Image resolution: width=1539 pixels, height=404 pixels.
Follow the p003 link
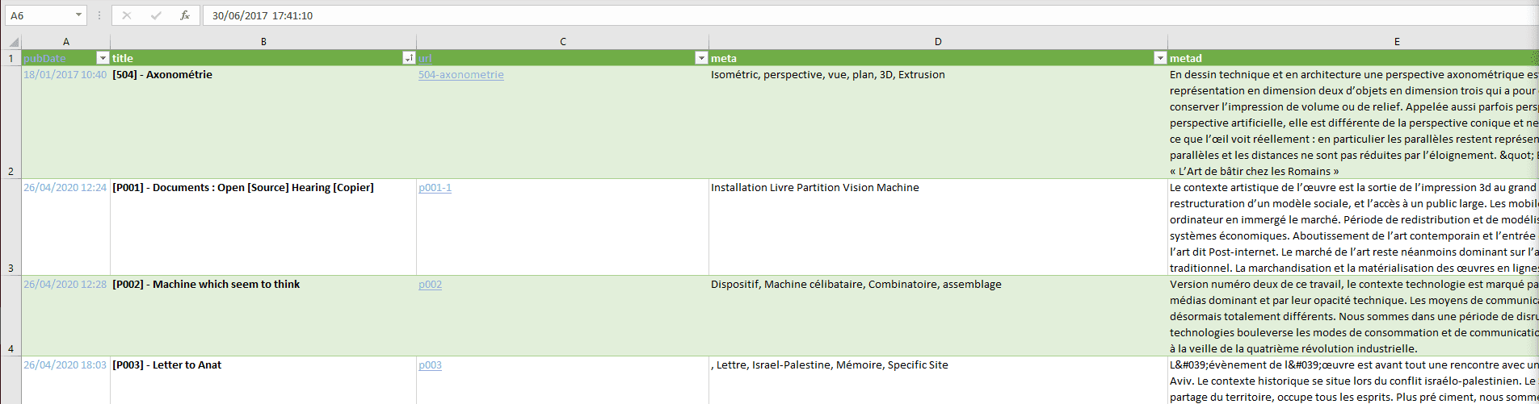pyautogui.click(x=430, y=364)
